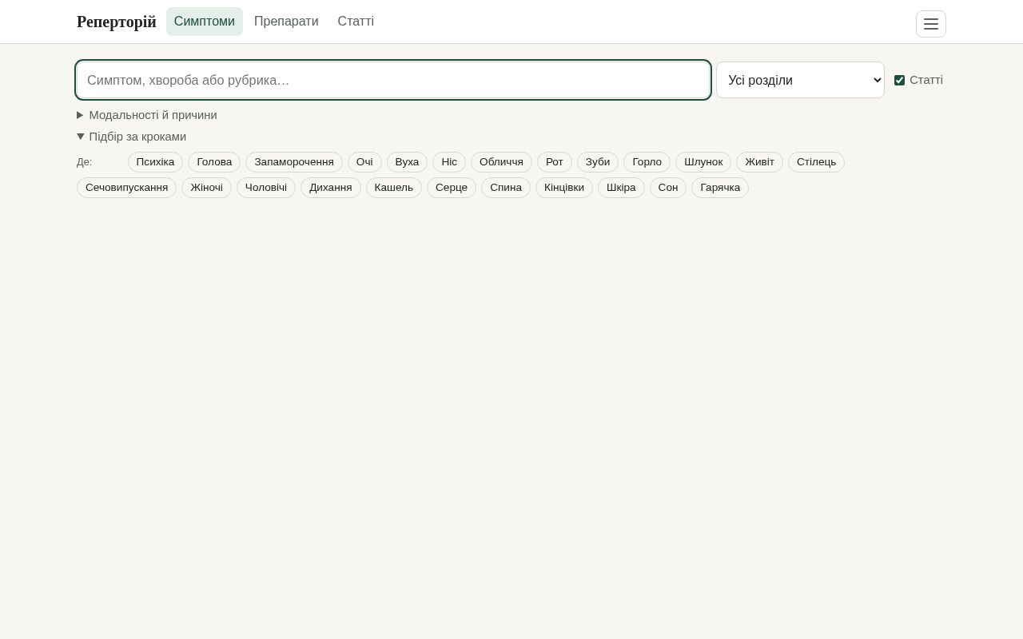Choose the Шкіра chip

click(621, 188)
